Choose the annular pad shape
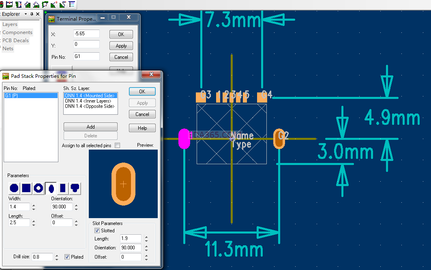431x270 pixels. [39, 188]
